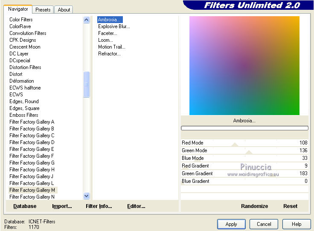Screen dimensions: 314x231
Task: Randomize the filter settings
Action: 254,206
